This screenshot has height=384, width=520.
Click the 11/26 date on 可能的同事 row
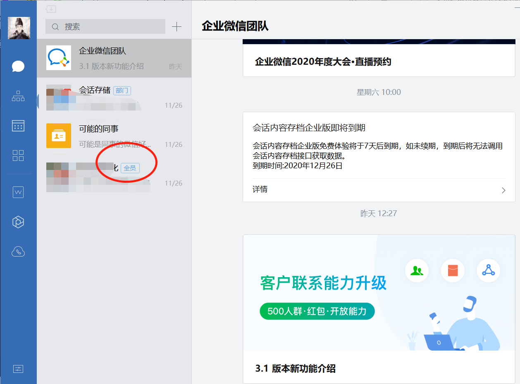[174, 144]
